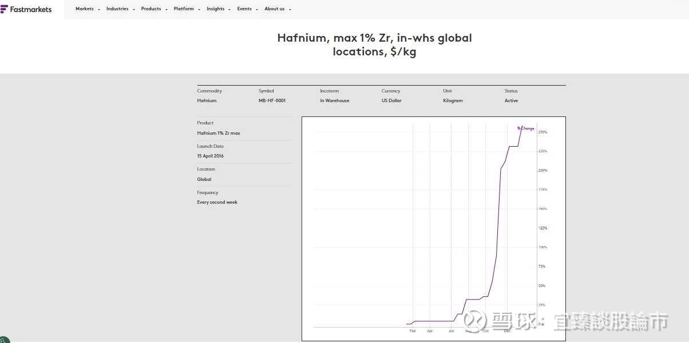Click the 200% y-axis label
This screenshot has height=343, width=689.
click(x=543, y=170)
